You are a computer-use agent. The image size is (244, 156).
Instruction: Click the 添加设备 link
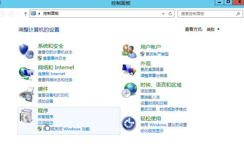click(46, 101)
